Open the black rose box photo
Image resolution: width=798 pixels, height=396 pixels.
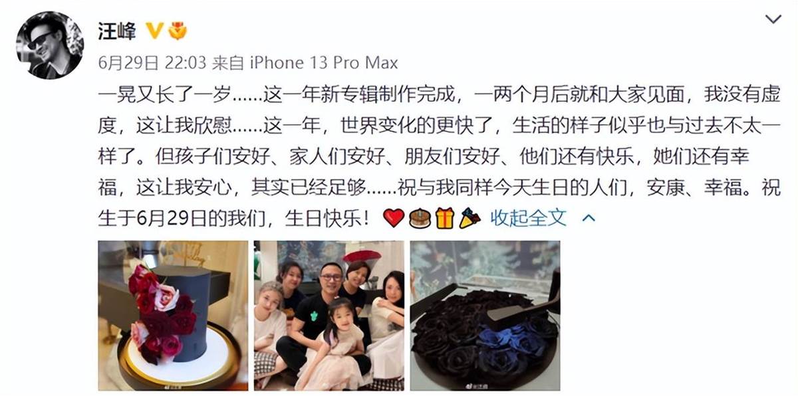485,316
